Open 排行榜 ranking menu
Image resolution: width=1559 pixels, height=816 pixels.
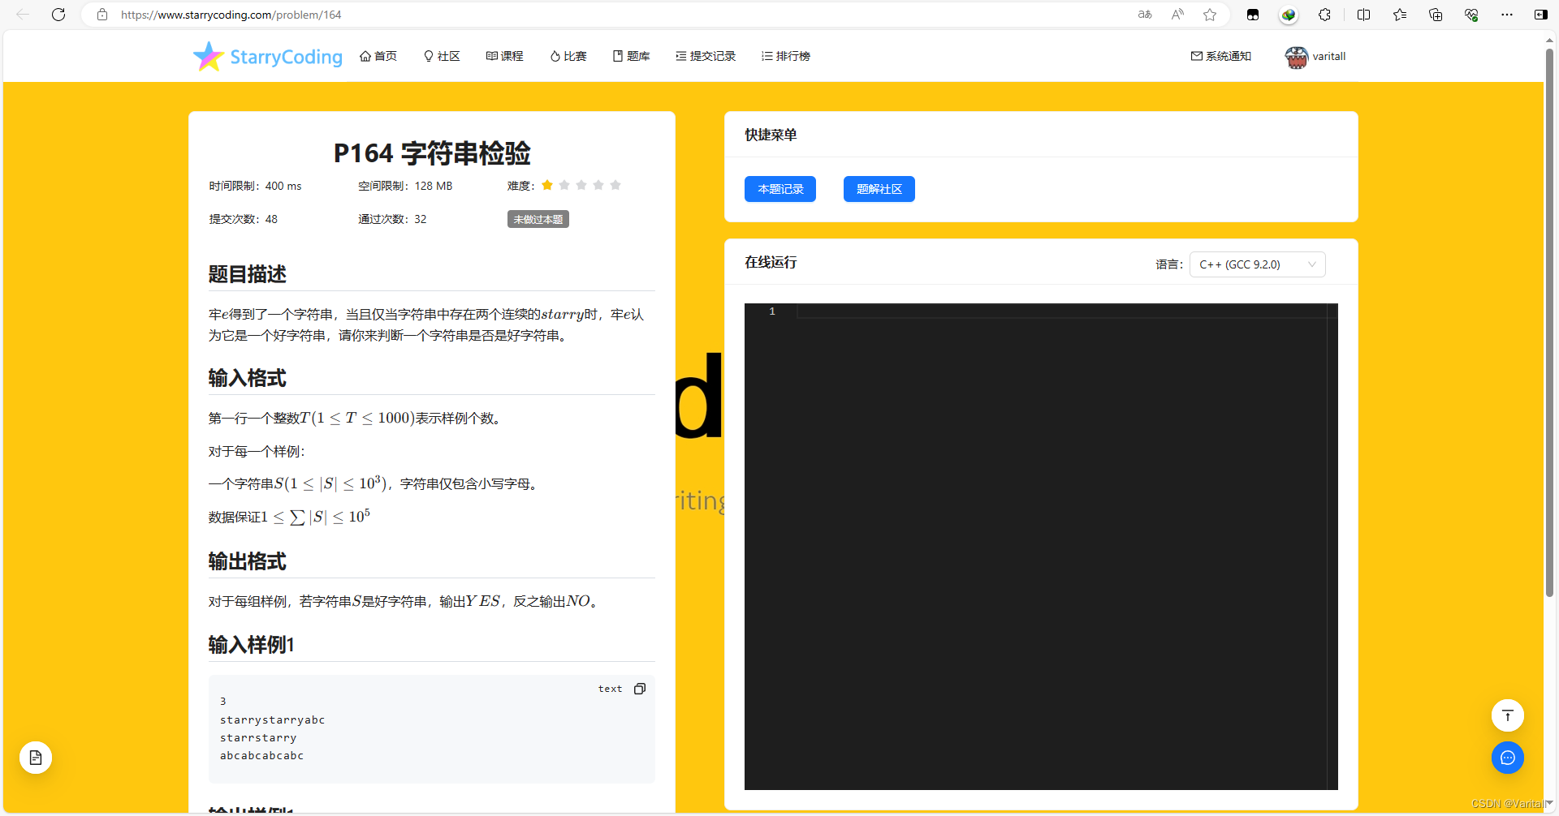786,56
